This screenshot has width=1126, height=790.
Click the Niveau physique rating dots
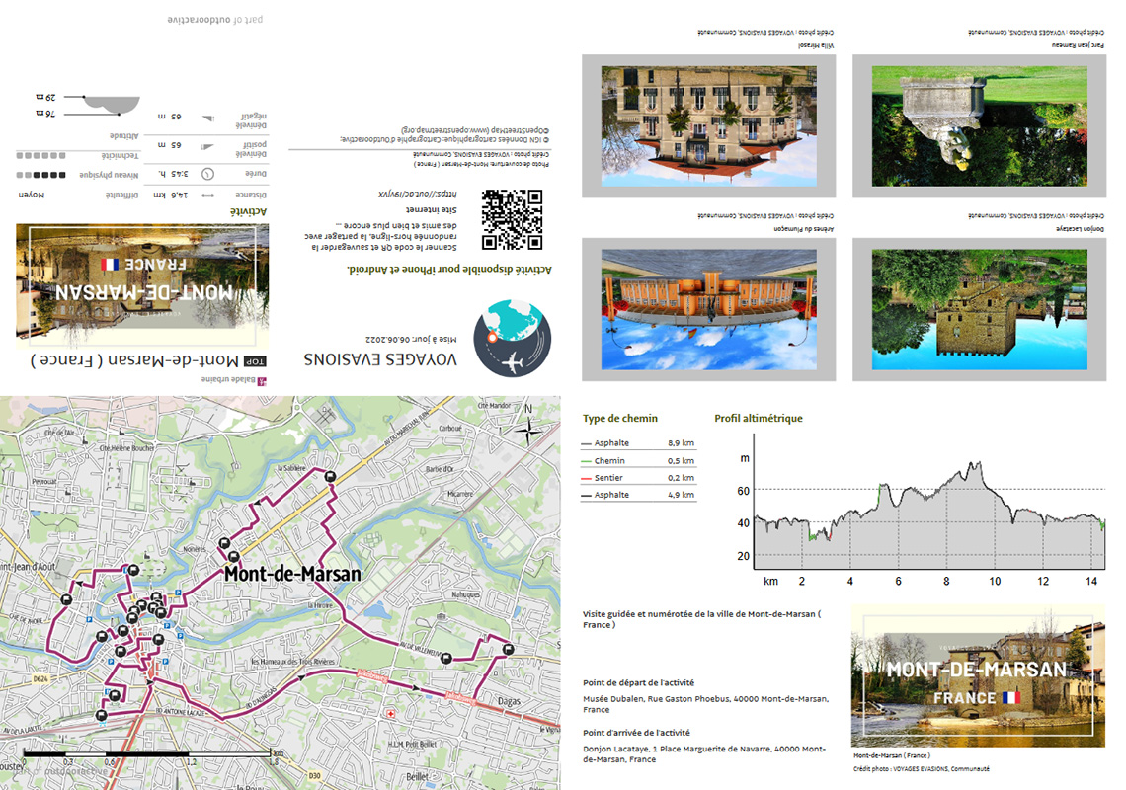click(40, 175)
